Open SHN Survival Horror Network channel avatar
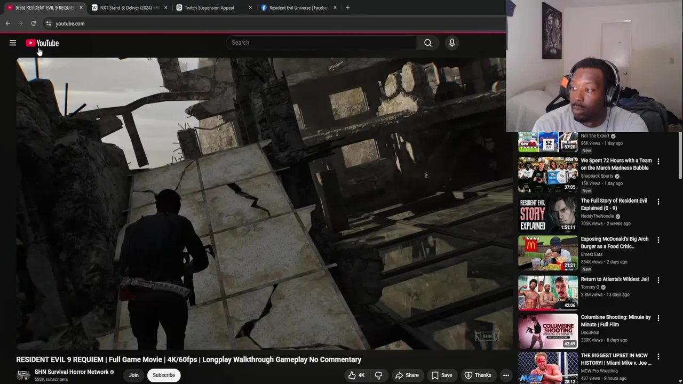Viewport: 683px width, 384px height. (23, 375)
